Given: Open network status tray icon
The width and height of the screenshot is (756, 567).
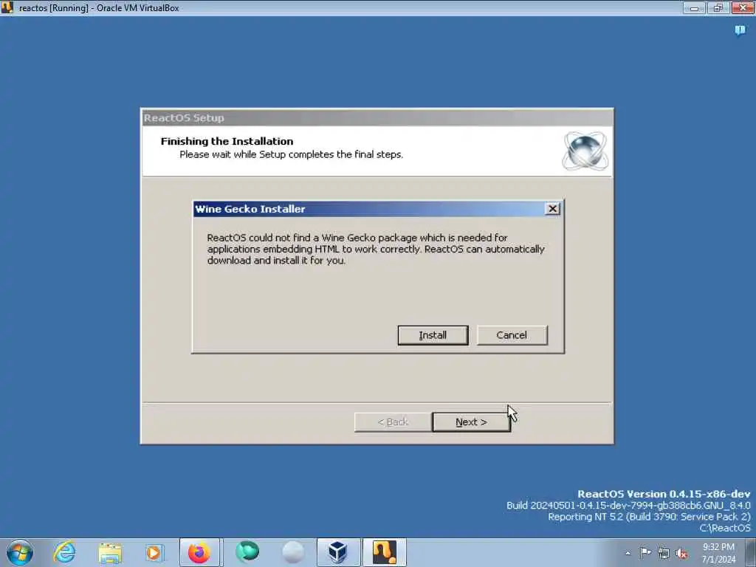Looking at the screenshot, I should click(x=664, y=553).
